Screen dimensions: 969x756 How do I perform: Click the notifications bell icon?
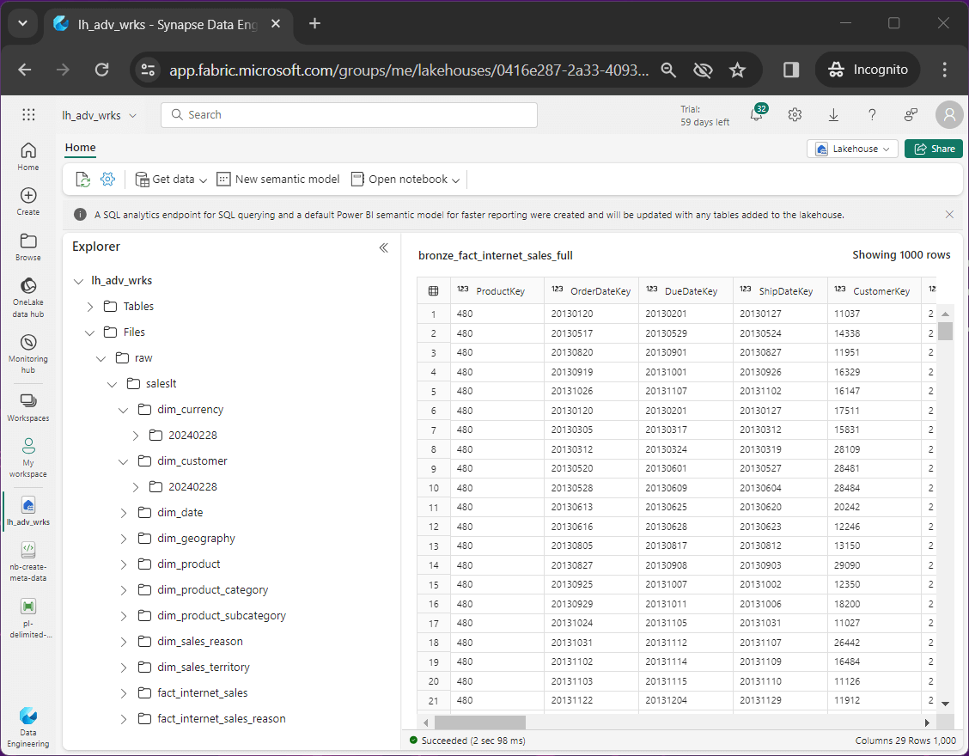point(757,115)
